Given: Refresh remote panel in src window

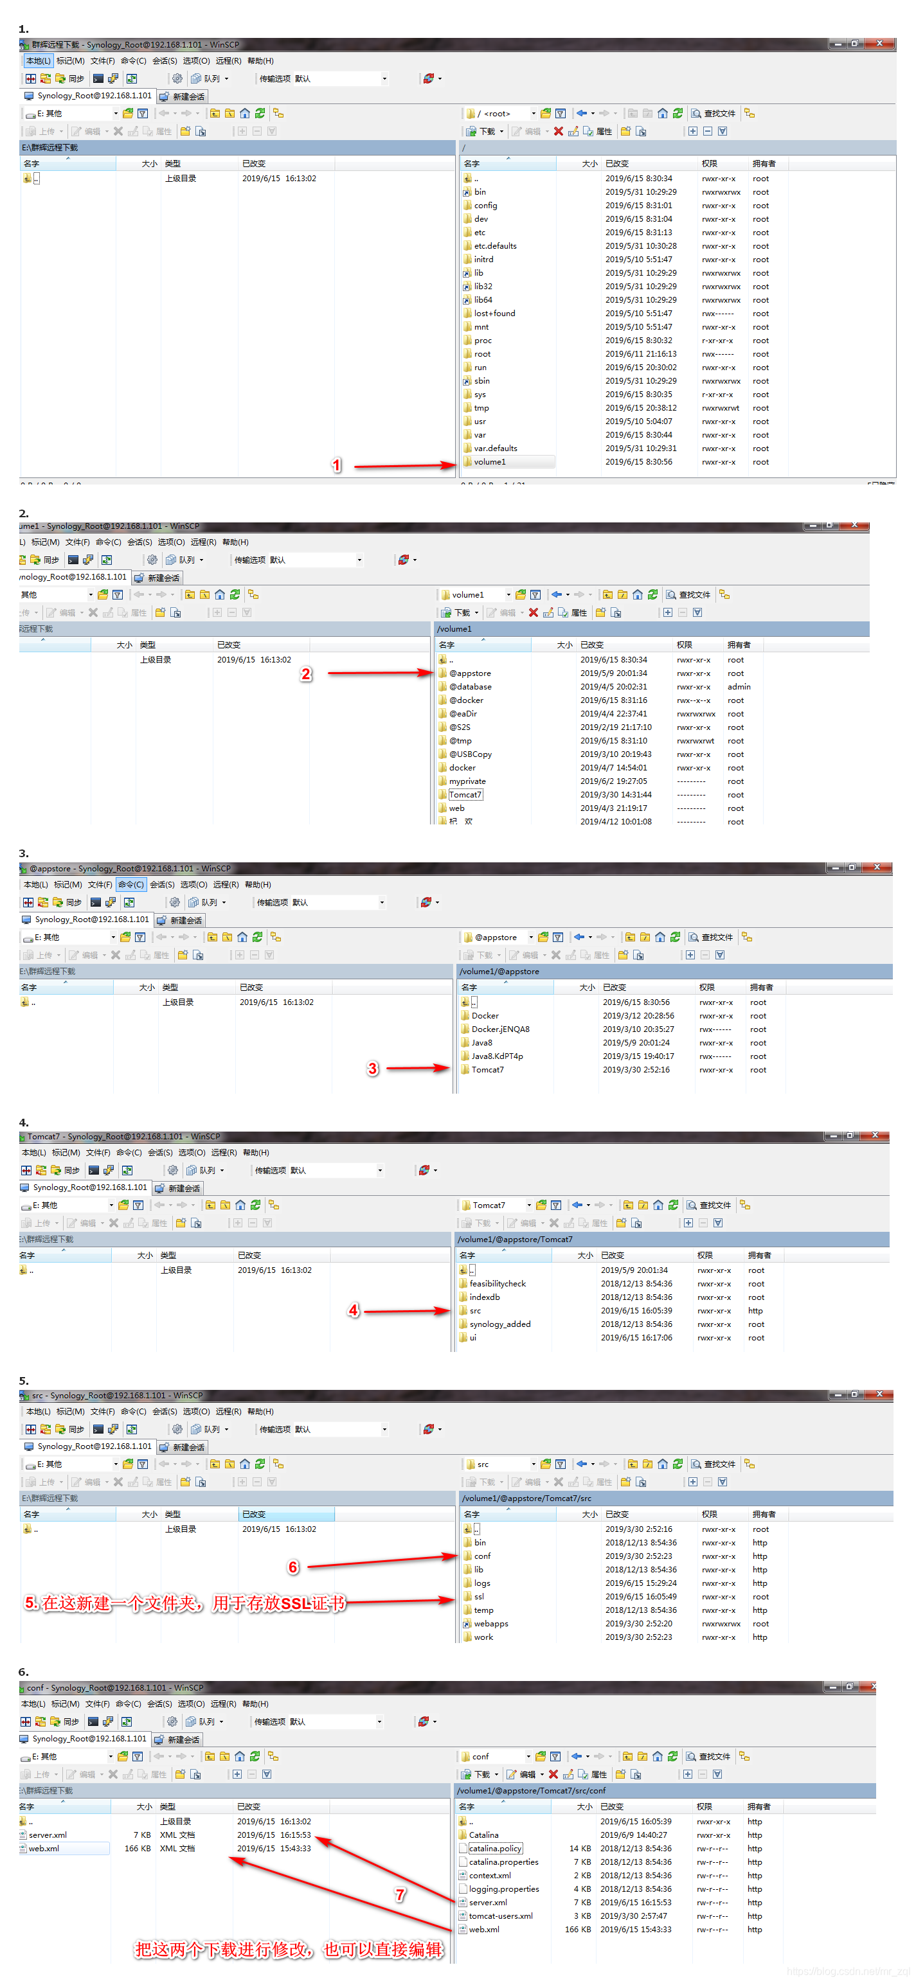Looking at the screenshot, I should [x=678, y=1464].
